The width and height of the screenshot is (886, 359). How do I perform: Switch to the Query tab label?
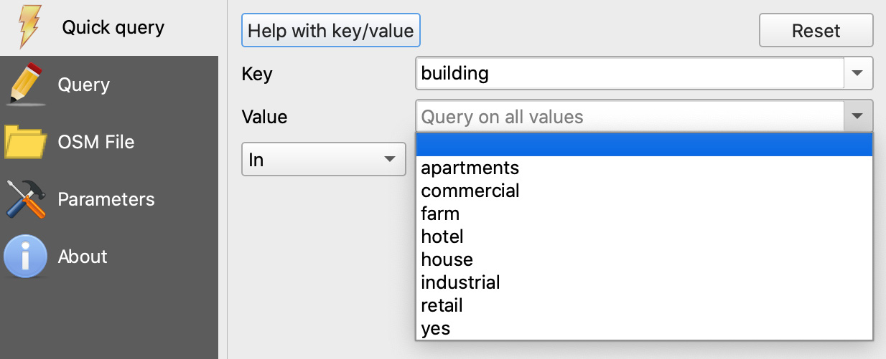coord(84,85)
